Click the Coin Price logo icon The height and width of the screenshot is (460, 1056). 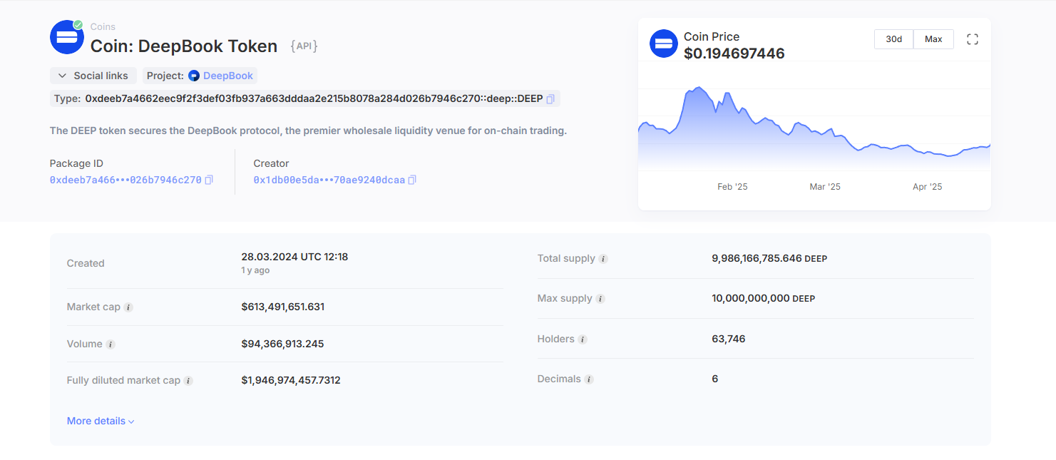pyautogui.click(x=664, y=44)
